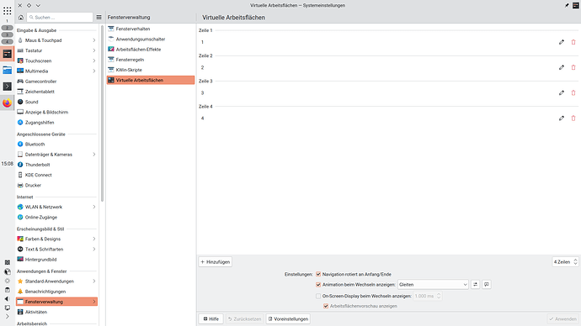Image resolution: width=581 pixels, height=326 pixels.
Task: Adjust the 4 Zeilen row count spinner
Action: tap(566, 262)
